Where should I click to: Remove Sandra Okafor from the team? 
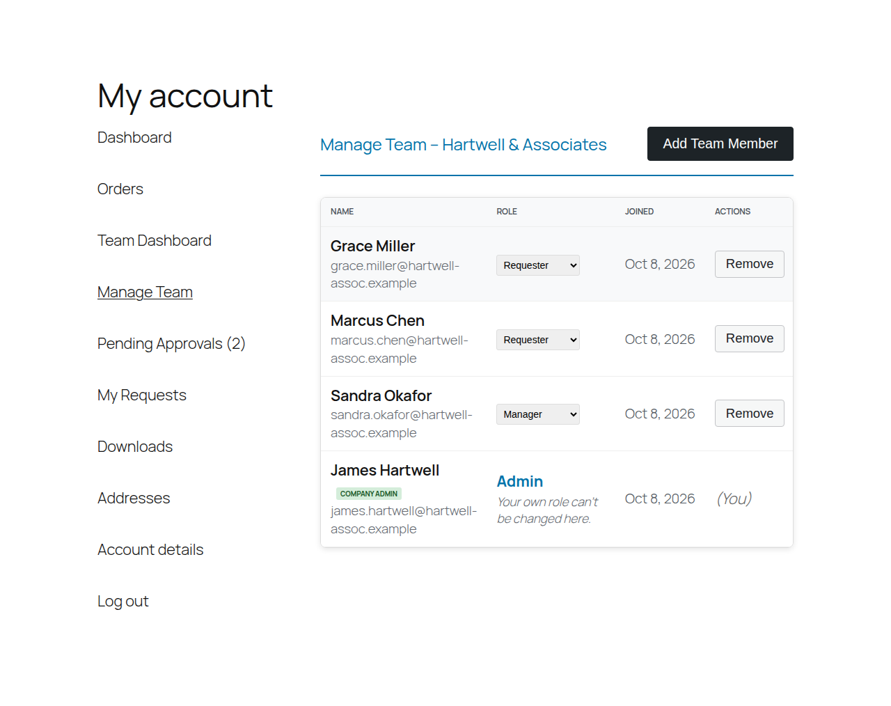749,414
